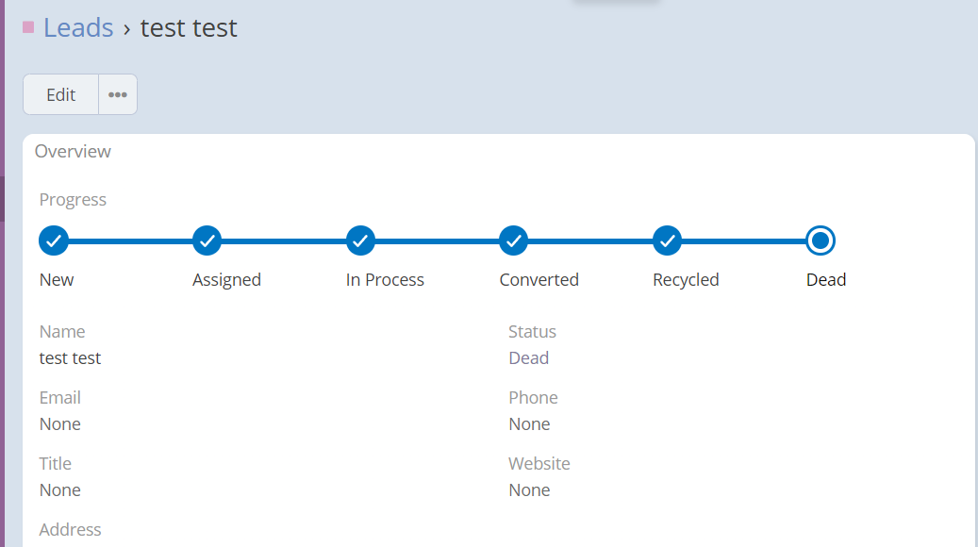Viewport: 978px width, 547px height.
Task: Select the New stage checkmark circle
Action: [54, 241]
